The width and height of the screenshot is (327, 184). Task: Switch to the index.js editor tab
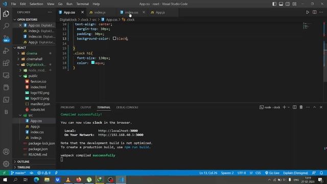coord(100,12)
